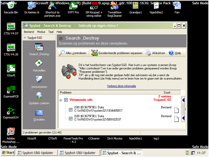Image resolution: width=209 pixels, height=157 pixels.
Task: Uncheck the Virtumonde.sdn checkbox
Action: 66,100
